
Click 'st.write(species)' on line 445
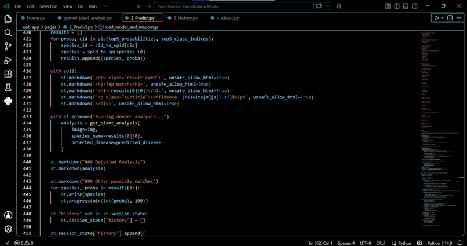tap(83, 194)
